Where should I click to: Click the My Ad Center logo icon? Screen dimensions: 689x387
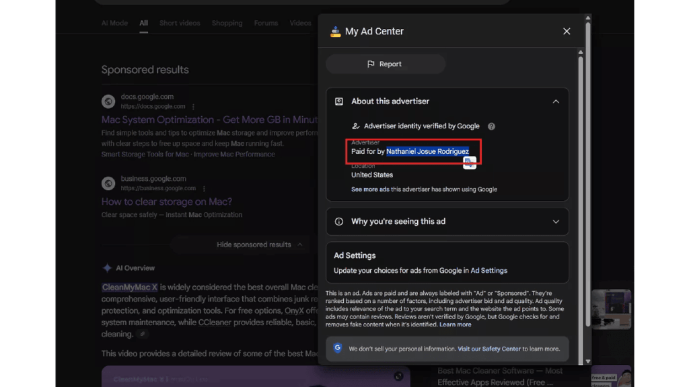335,32
